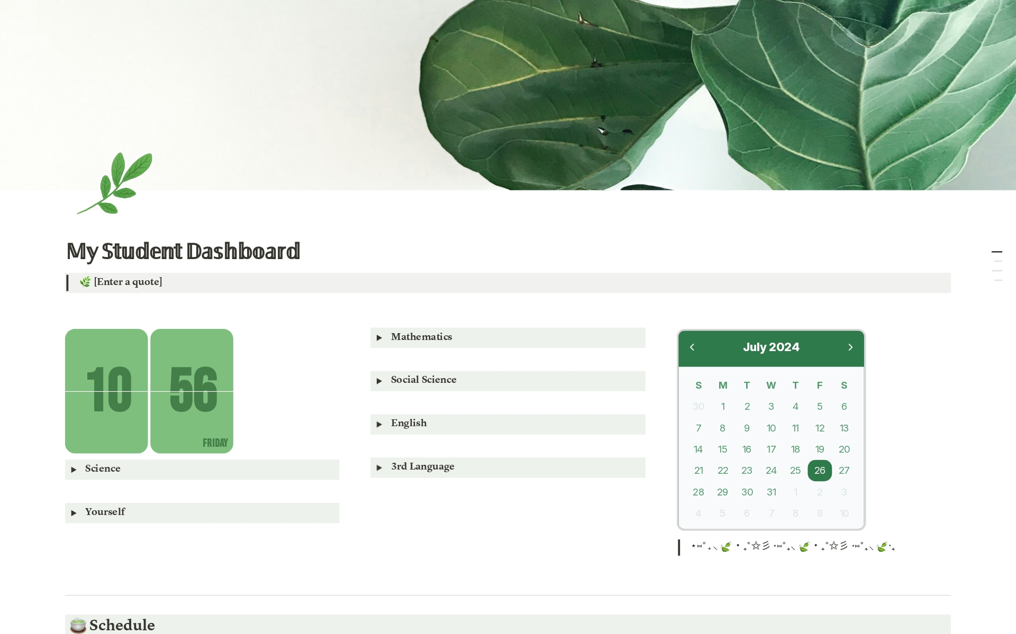The width and height of the screenshot is (1016, 634).
Task: Select today's date 26 in calendar
Action: click(819, 470)
